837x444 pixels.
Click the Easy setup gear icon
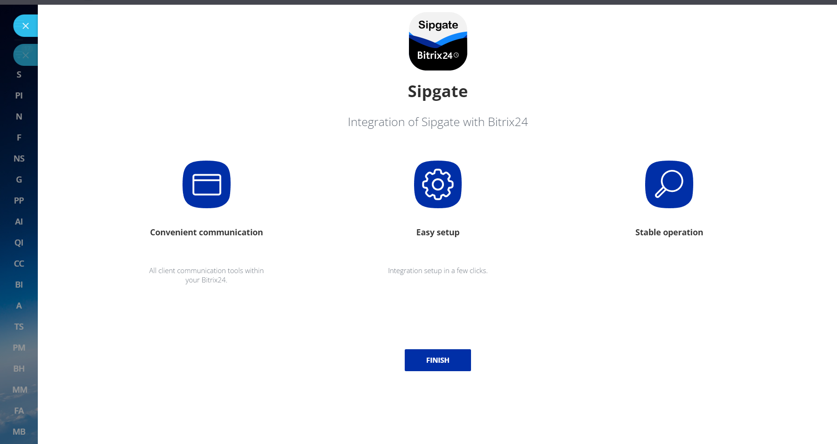pyautogui.click(x=437, y=184)
